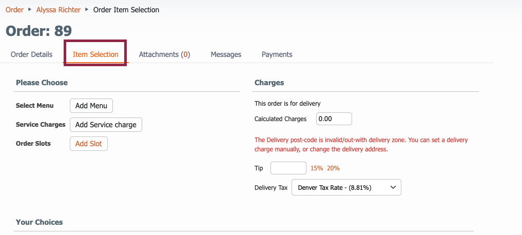This screenshot has height=235, width=522.
Task: Open Alyssa Richter breadcrumb link
Action: click(x=59, y=10)
